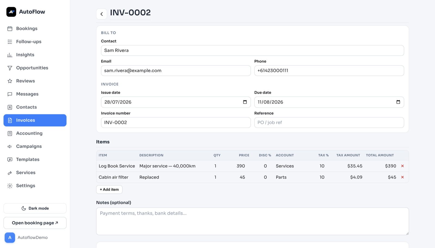435x248 pixels.
Task: Open the Contacts page
Action: click(x=35, y=107)
